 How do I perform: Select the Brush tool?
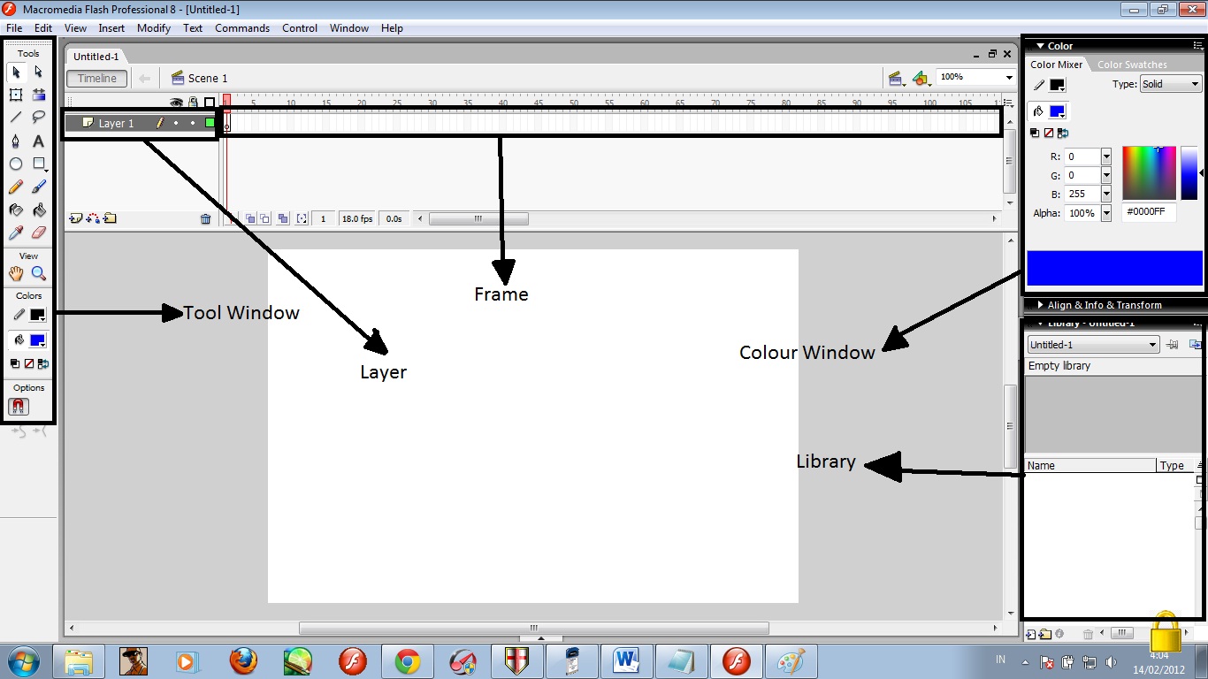coord(40,187)
